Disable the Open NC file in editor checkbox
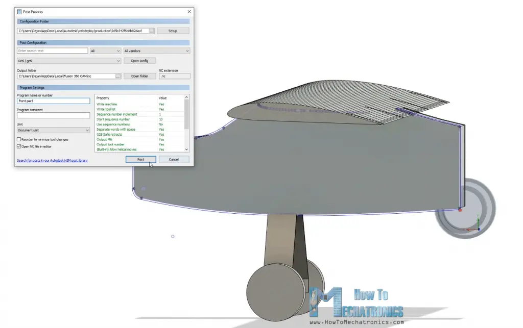523x328 pixels. tap(18, 146)
